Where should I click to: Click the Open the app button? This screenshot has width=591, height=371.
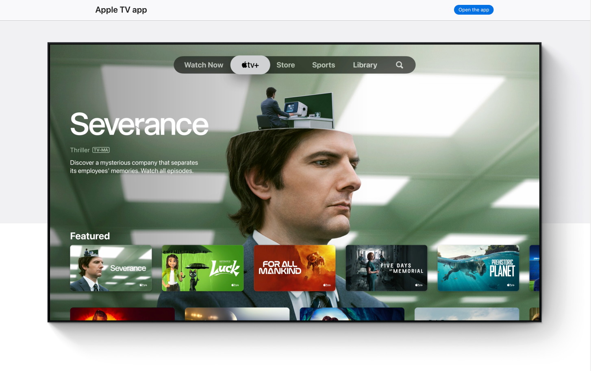474,10
